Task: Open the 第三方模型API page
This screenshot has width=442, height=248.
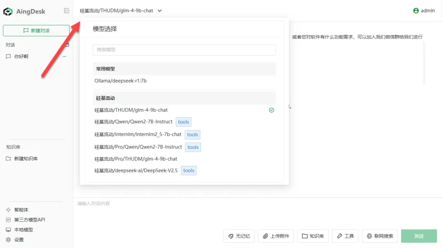Action: tap(29, 219)
